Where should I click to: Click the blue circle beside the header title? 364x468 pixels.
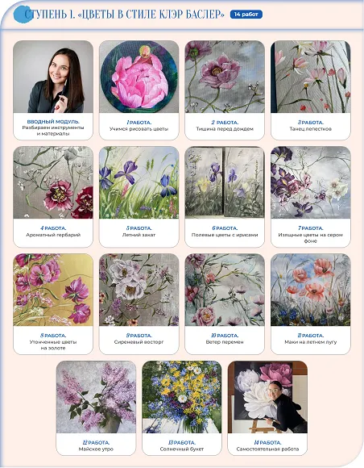(22, 15)
